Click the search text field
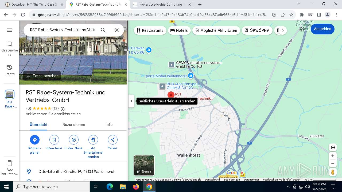342x192 pixels. [x=63, y=30]
